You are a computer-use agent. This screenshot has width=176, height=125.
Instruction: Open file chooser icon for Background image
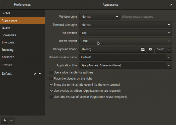[143, 49]
